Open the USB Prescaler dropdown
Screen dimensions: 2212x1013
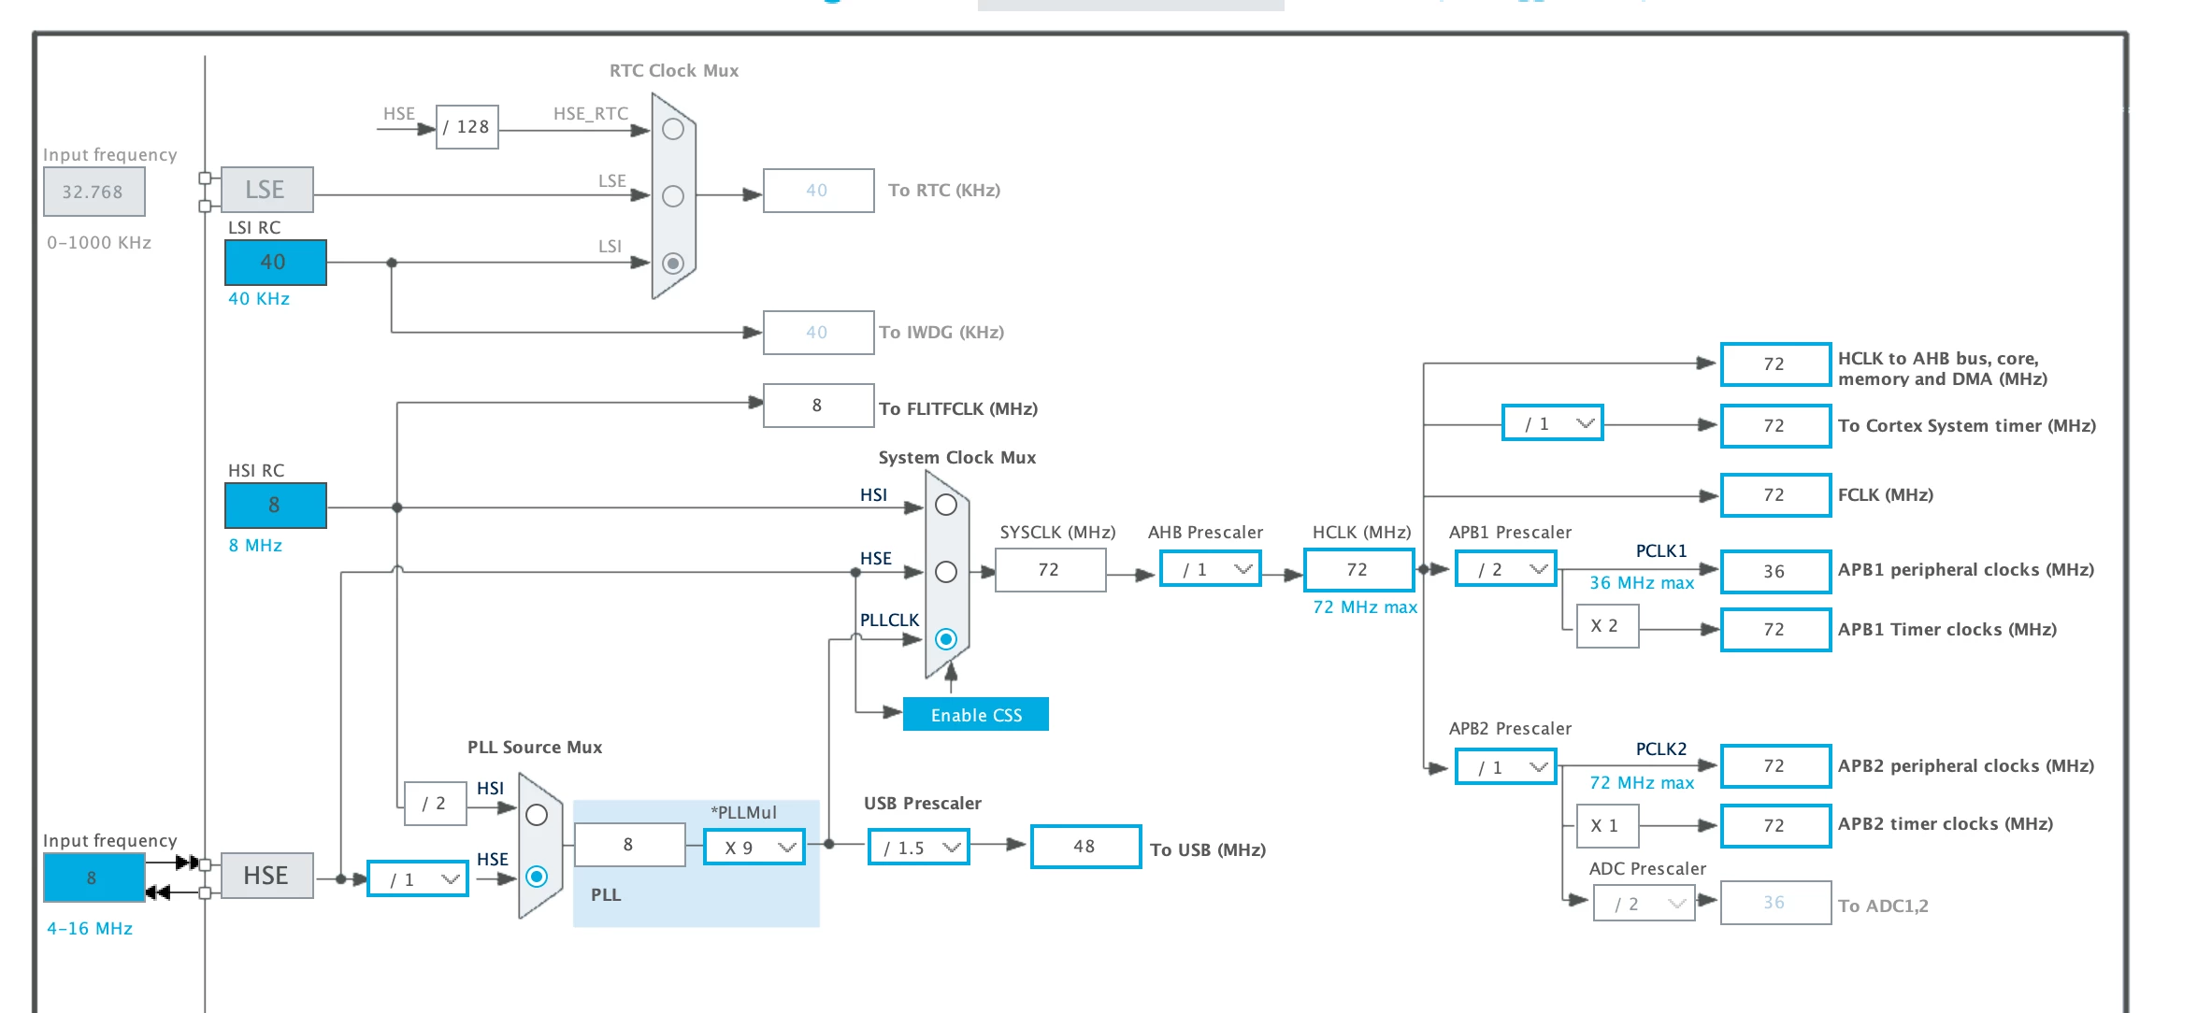pos(919,847)
